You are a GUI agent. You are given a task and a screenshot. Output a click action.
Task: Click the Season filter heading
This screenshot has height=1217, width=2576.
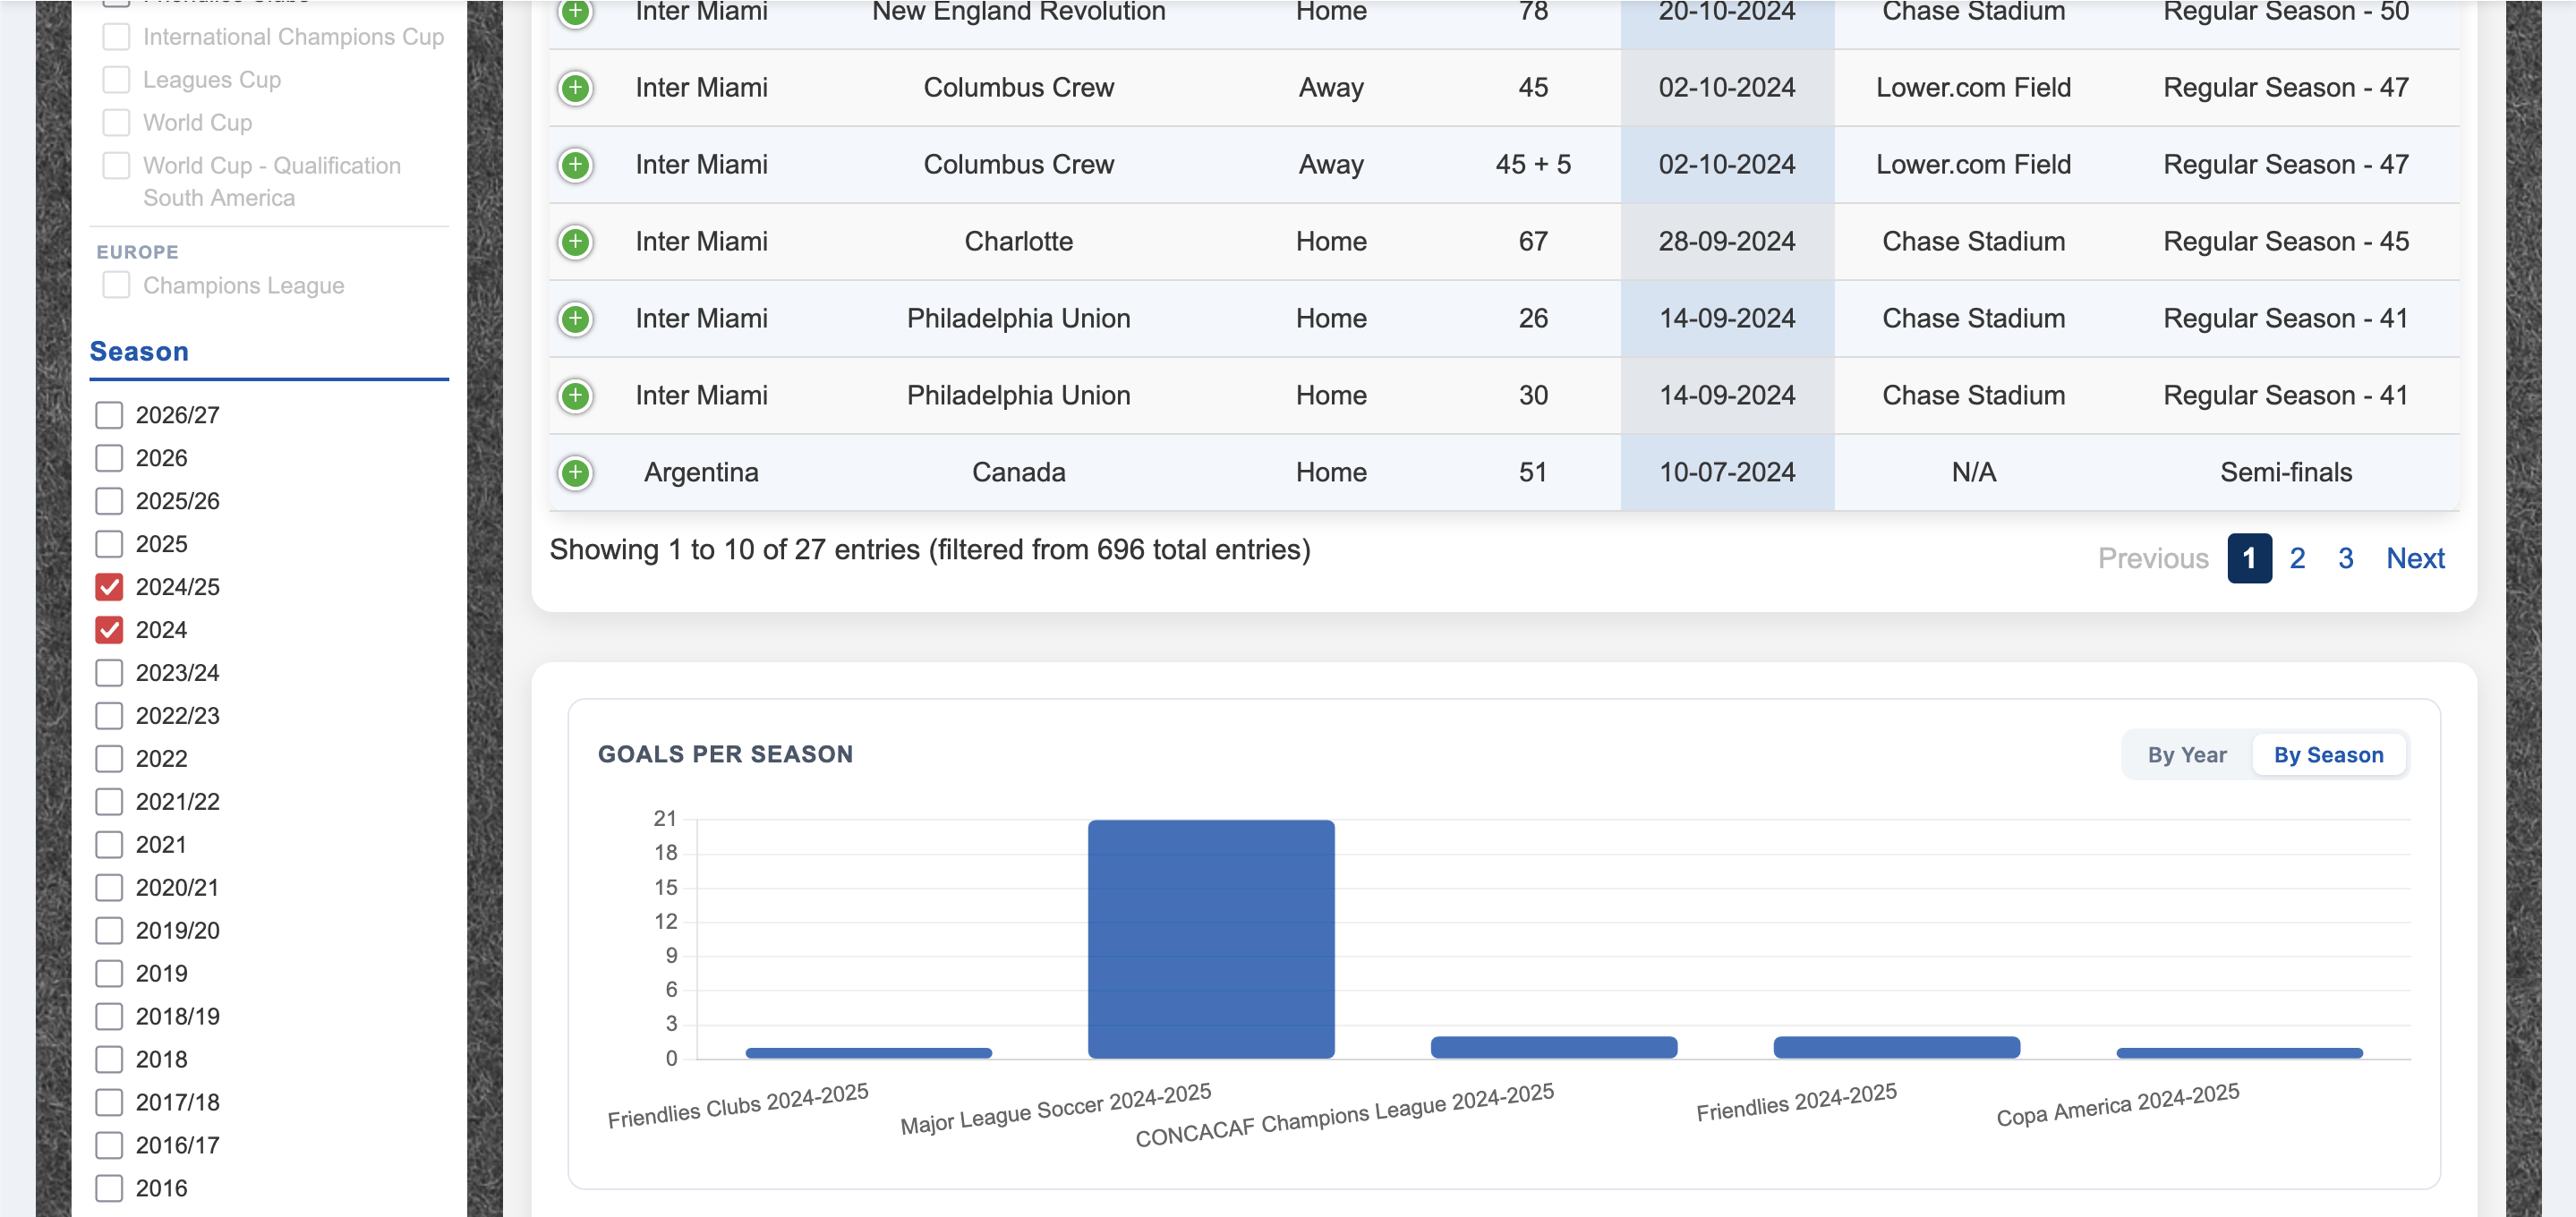coord(139,352)
